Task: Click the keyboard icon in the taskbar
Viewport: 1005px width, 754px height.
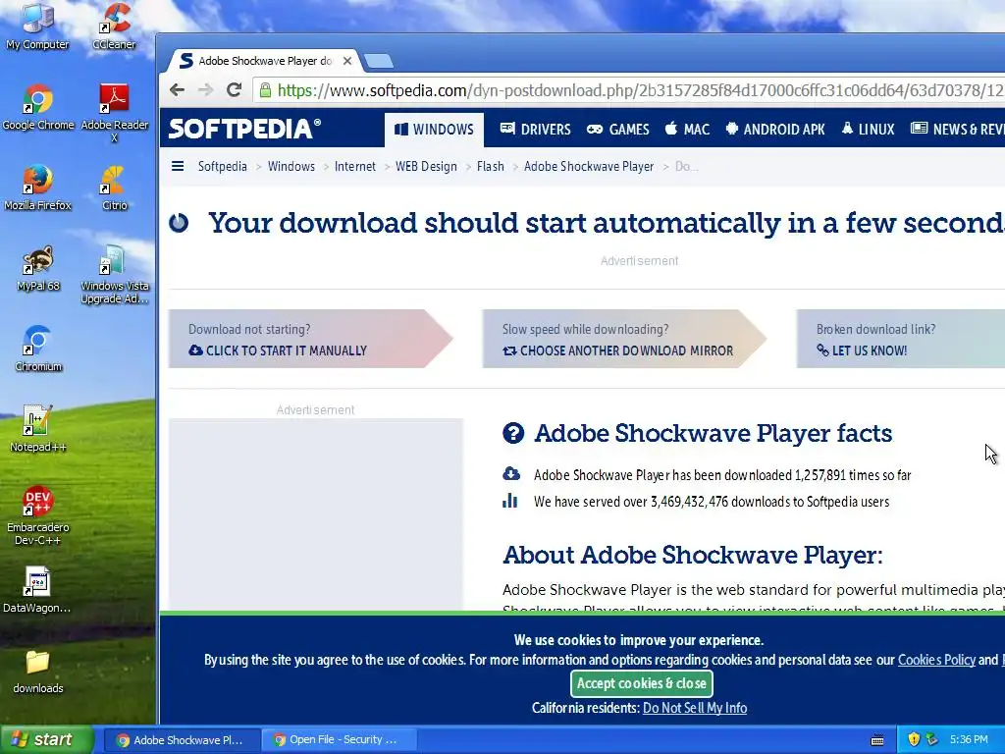Action: coord(877,740)
